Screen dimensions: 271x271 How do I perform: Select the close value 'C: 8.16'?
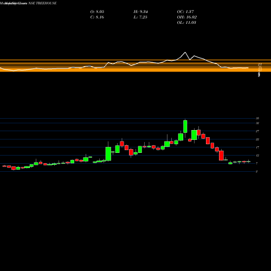point(97,17)
